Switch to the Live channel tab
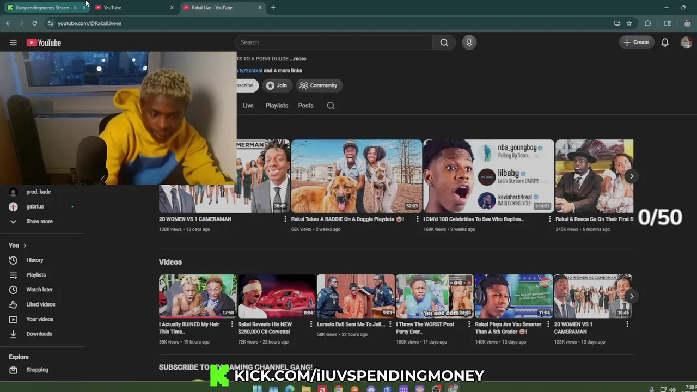 tap(248, 106)
